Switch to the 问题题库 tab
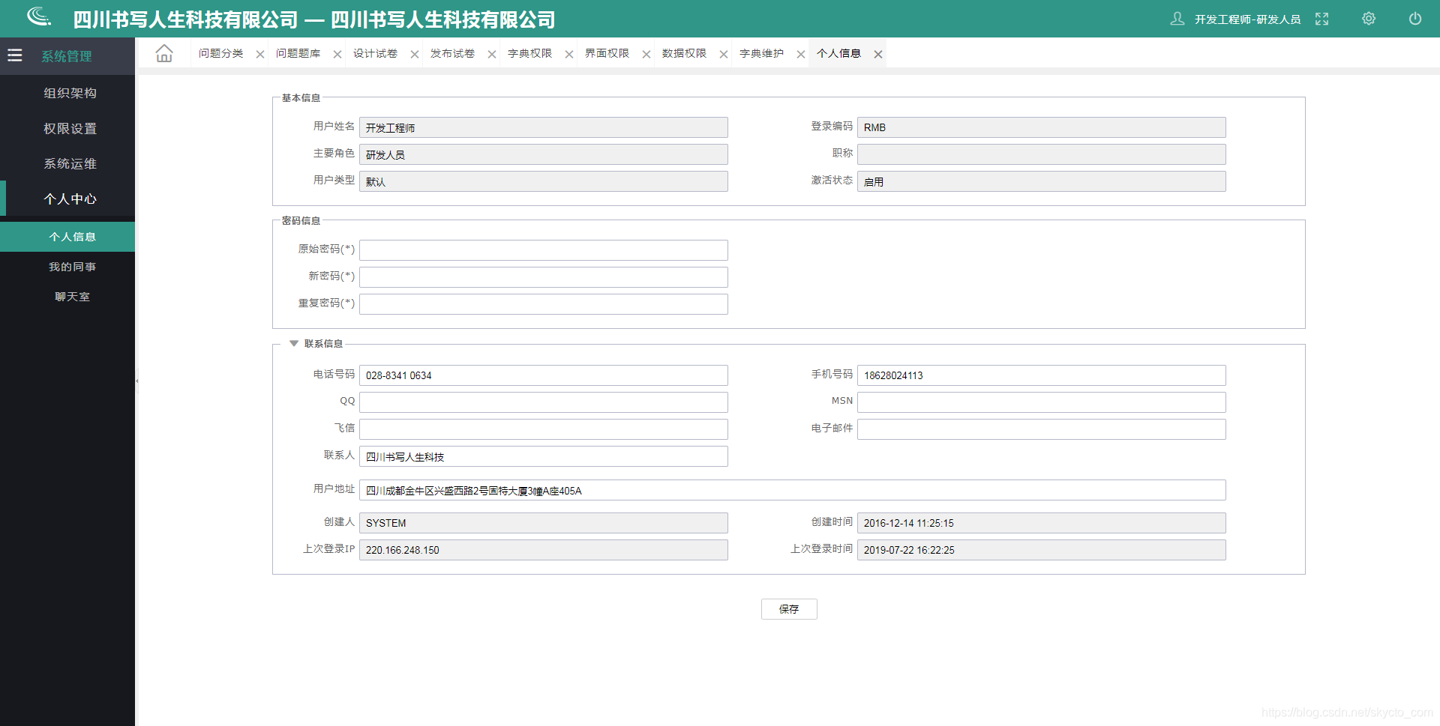The width and height of the screenshot is (1440, 726). coord(298,53)
